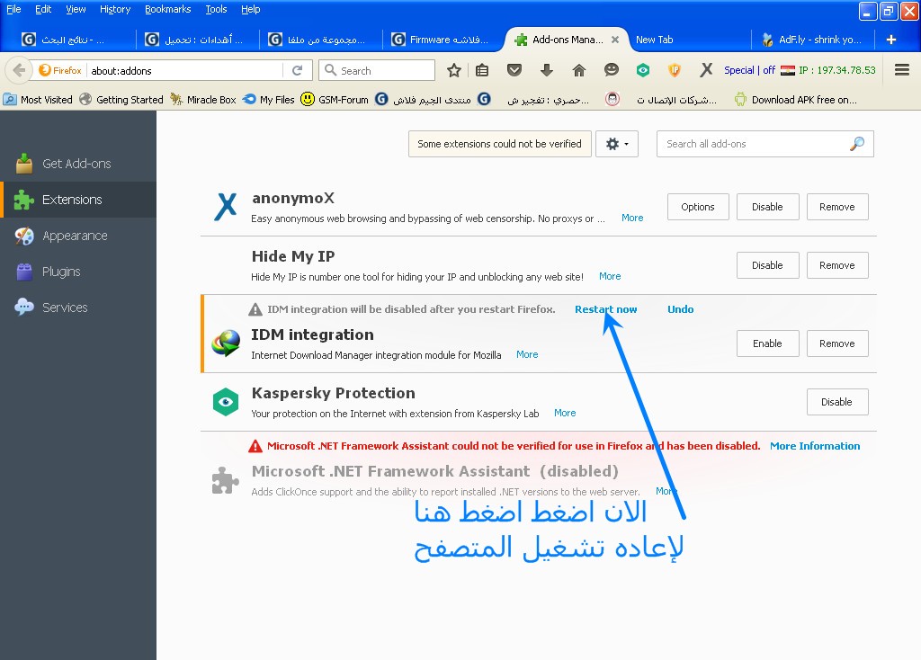Remove the Hide My IP extension

[837, 265]
